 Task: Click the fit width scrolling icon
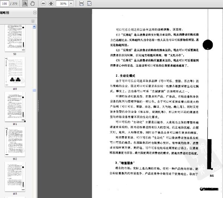[81, 3]
